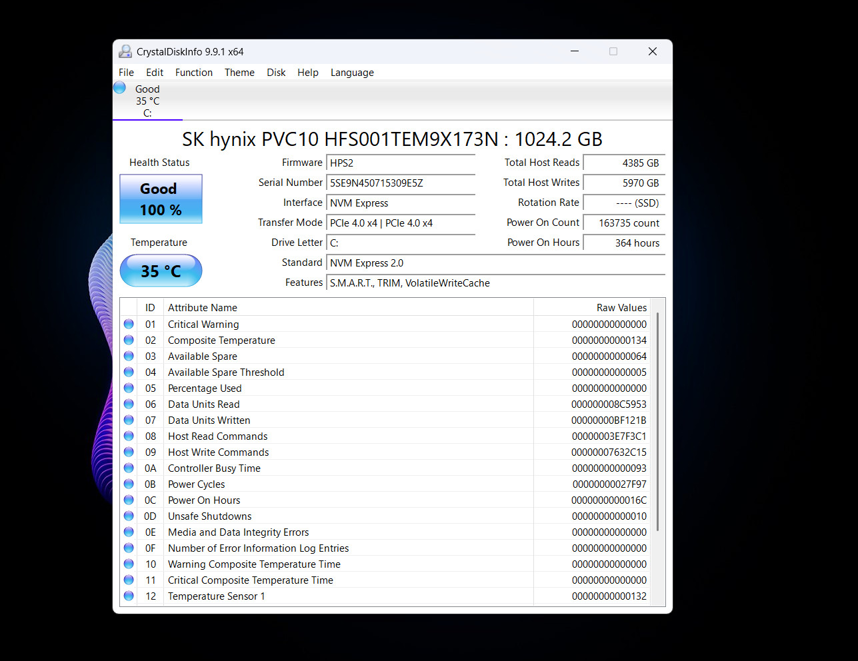Open the Edit menu

(155, 73)
